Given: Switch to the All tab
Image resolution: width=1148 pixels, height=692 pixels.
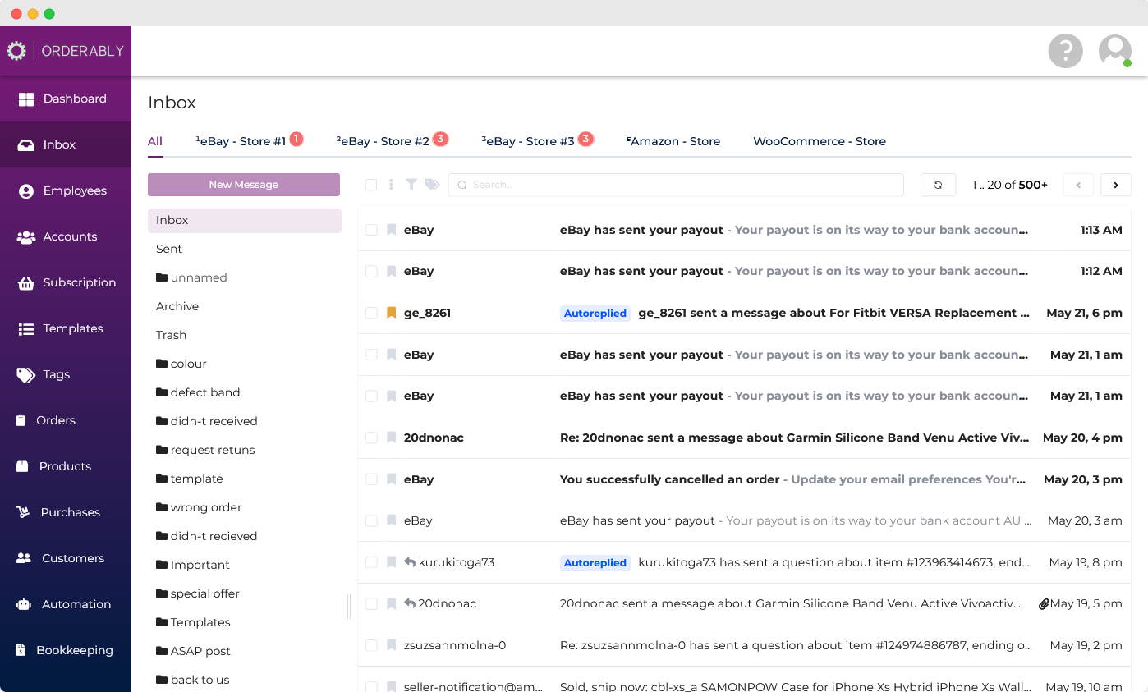Looking at the screenshot, I should [x=155, y=141].
